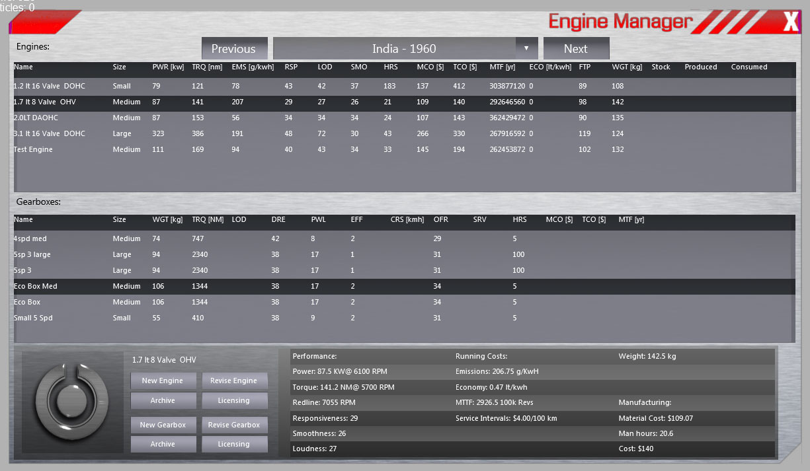Click the FTP column header

coord(585,67)
